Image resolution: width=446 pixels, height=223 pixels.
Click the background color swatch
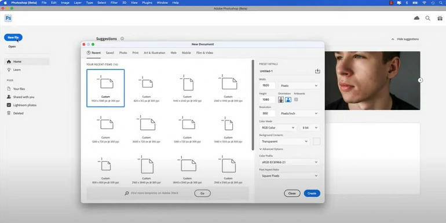317,141
